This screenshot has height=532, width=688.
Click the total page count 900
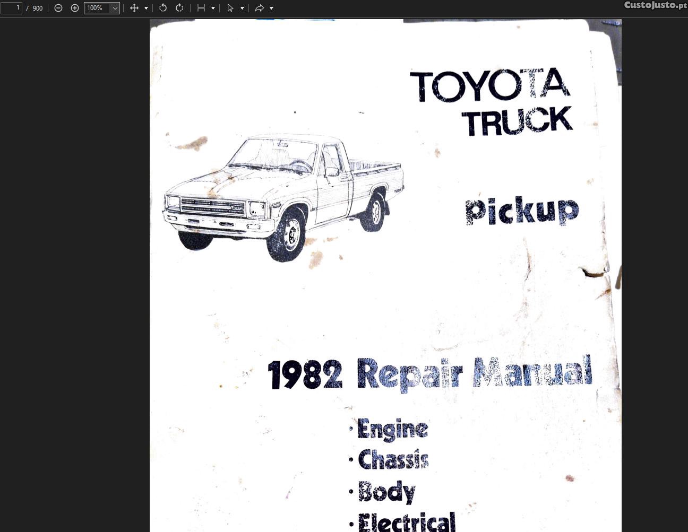click(x=38, y=8)
